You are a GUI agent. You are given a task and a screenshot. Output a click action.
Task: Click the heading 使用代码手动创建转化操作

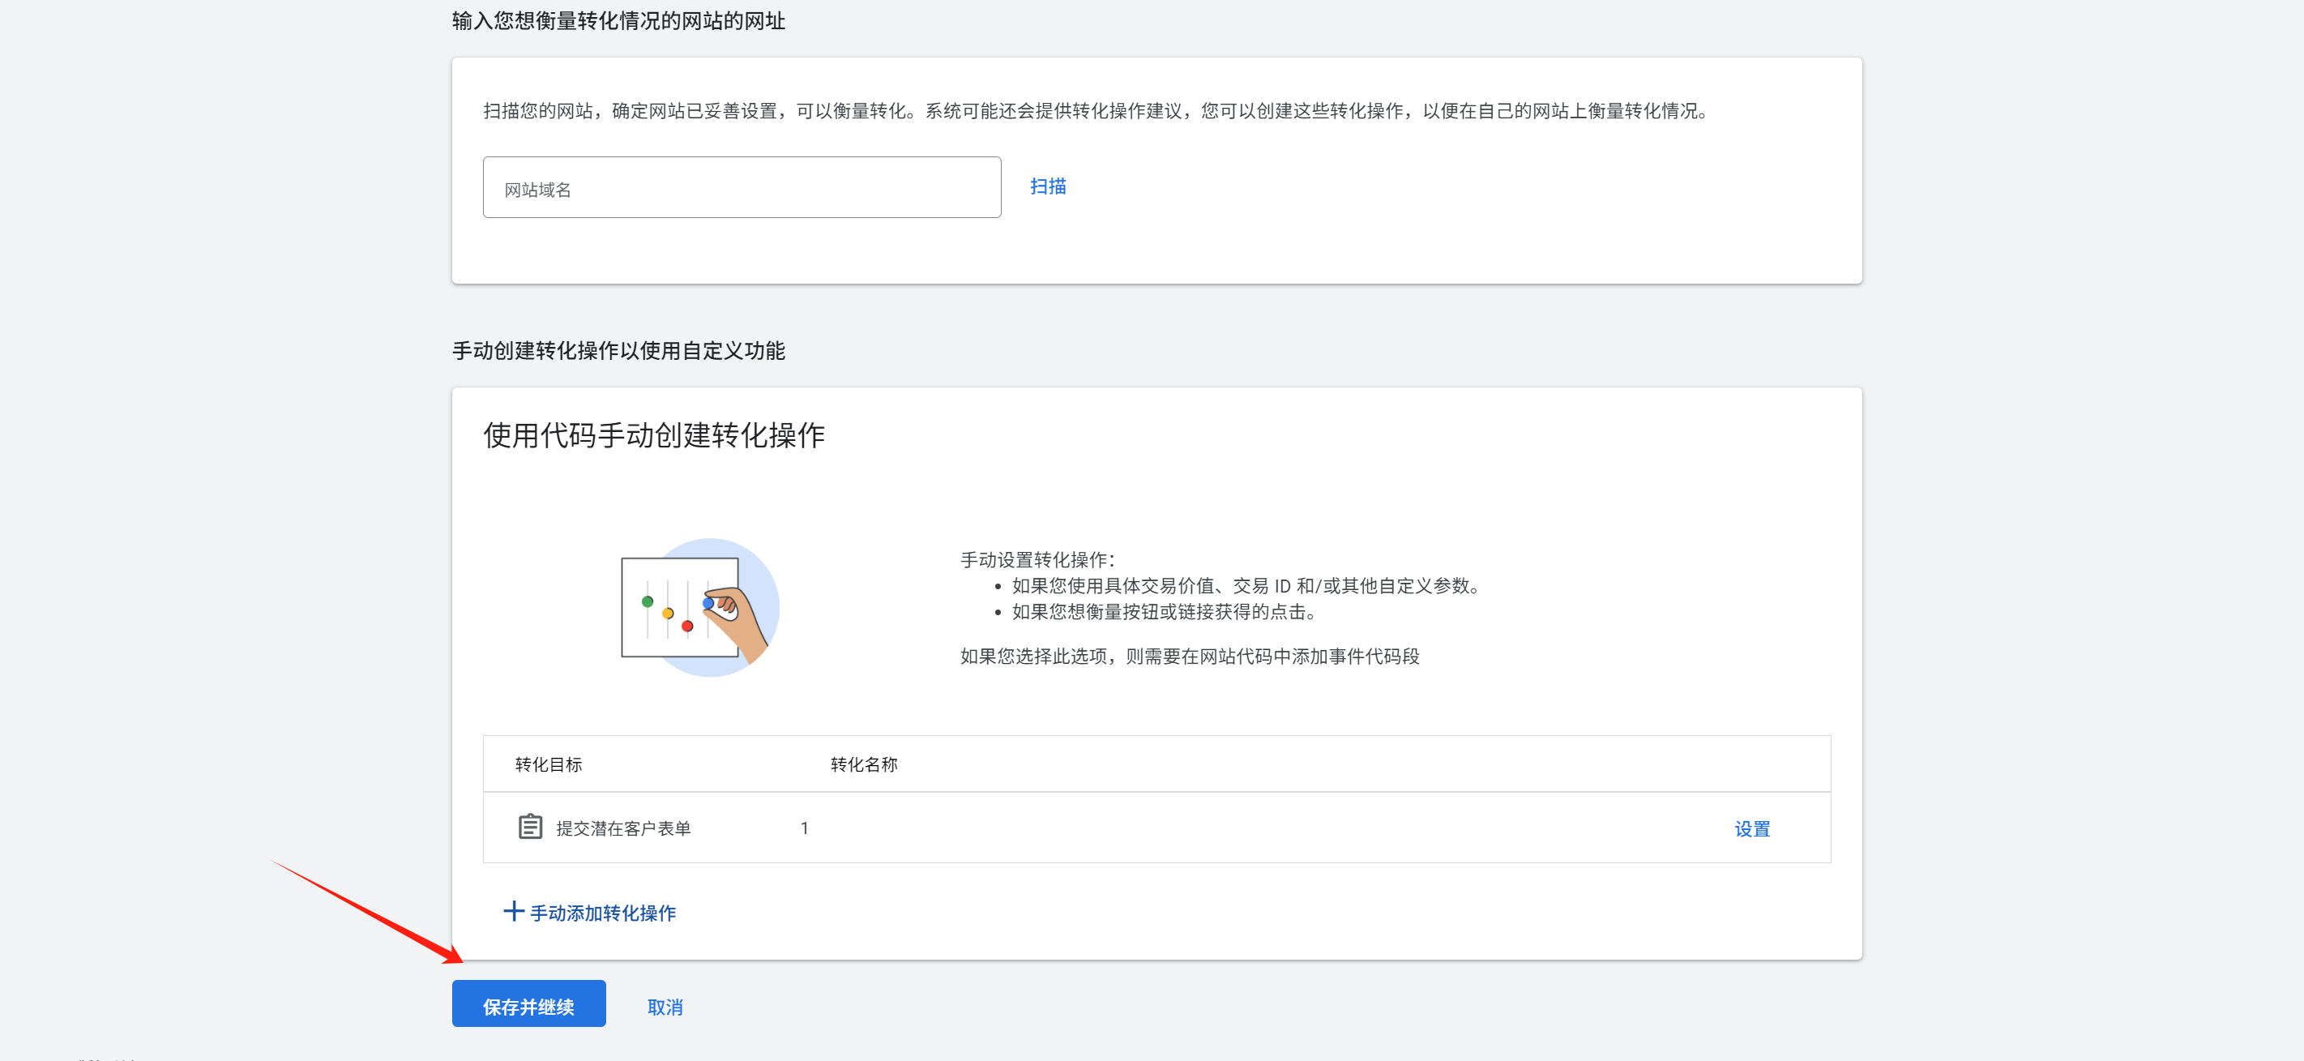click(x=653, y=436)
